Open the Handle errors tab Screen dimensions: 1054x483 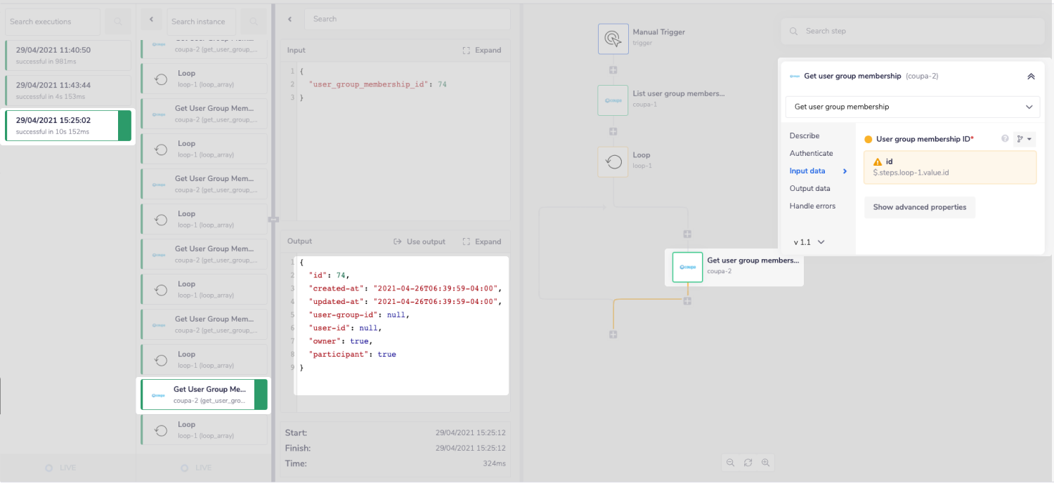click(812, 206)
